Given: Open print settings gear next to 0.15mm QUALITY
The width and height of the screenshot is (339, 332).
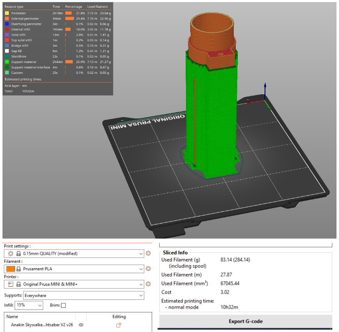Looking at the screenshot, I should (x=148, y=253).
